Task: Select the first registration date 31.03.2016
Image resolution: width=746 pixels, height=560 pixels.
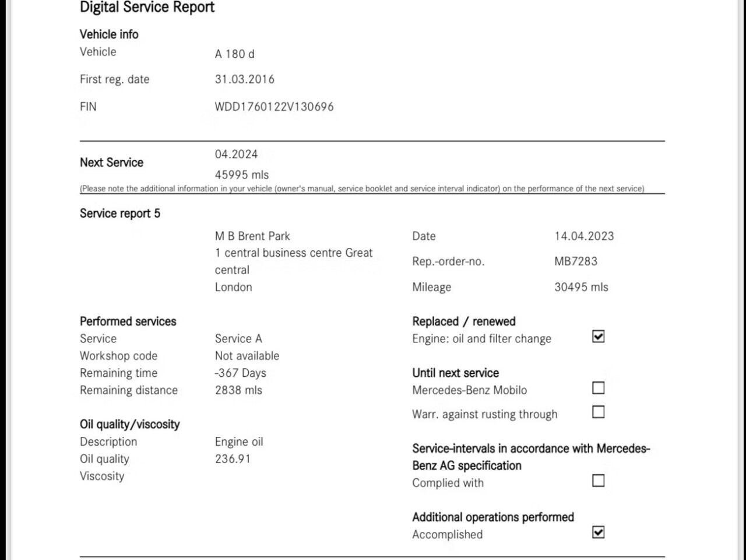Action: [244, 79]
